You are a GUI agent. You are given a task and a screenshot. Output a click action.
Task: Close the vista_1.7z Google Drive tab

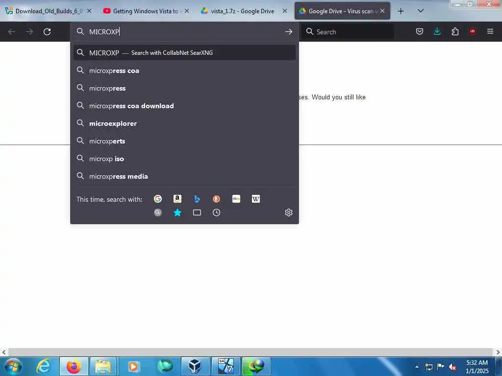tap(285, 11)
